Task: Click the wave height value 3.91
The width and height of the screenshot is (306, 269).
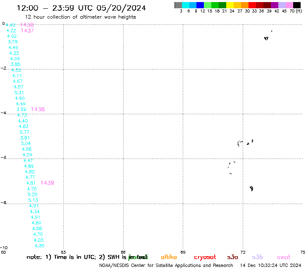Action: tap(25, 138)
